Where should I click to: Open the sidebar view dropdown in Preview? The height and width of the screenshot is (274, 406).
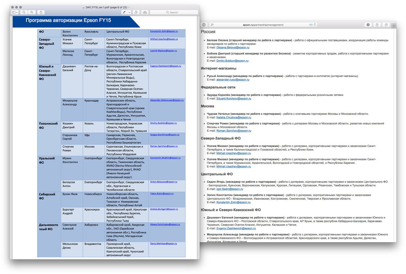[x=15, y=12]
